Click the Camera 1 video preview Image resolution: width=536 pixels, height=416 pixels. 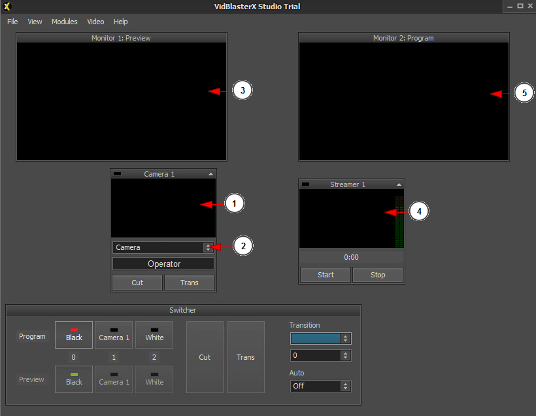pyautogui.click(x=163, y=208)
